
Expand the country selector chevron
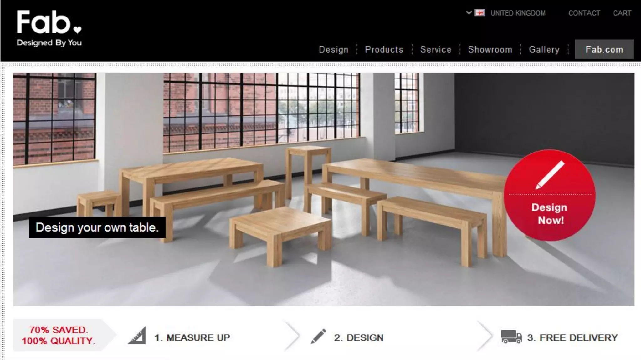coord(469,13)
